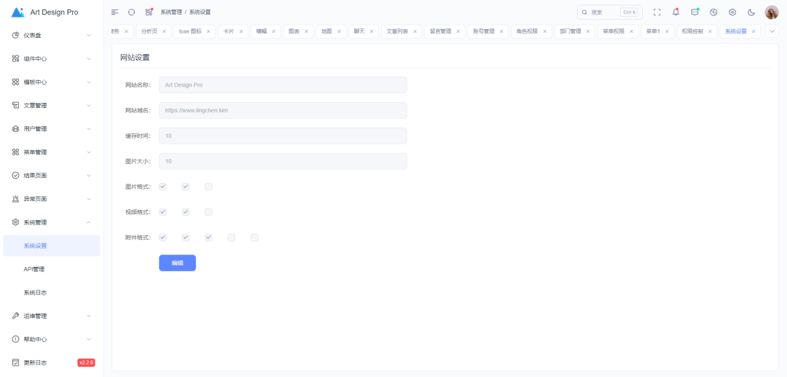The image size is (787, 377).
Task: Expand the 运维管理 menu chevron
Action: [89, 316]
